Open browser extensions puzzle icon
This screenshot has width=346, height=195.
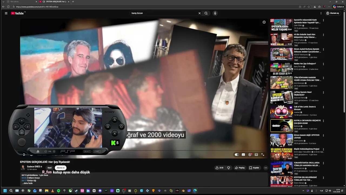coord(315,7)
